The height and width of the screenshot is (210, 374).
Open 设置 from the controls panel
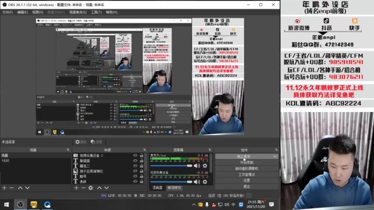click(247, 181)
